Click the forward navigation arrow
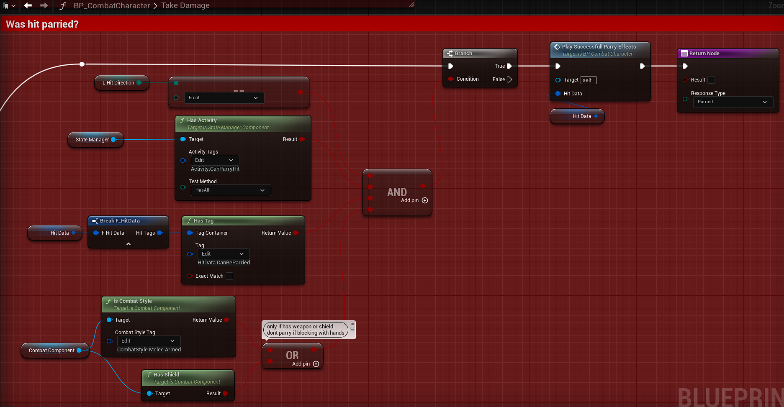 click(x=44, y=5)
